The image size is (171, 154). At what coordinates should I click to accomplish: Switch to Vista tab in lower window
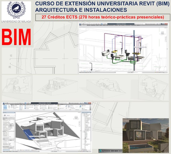(43, 104)
